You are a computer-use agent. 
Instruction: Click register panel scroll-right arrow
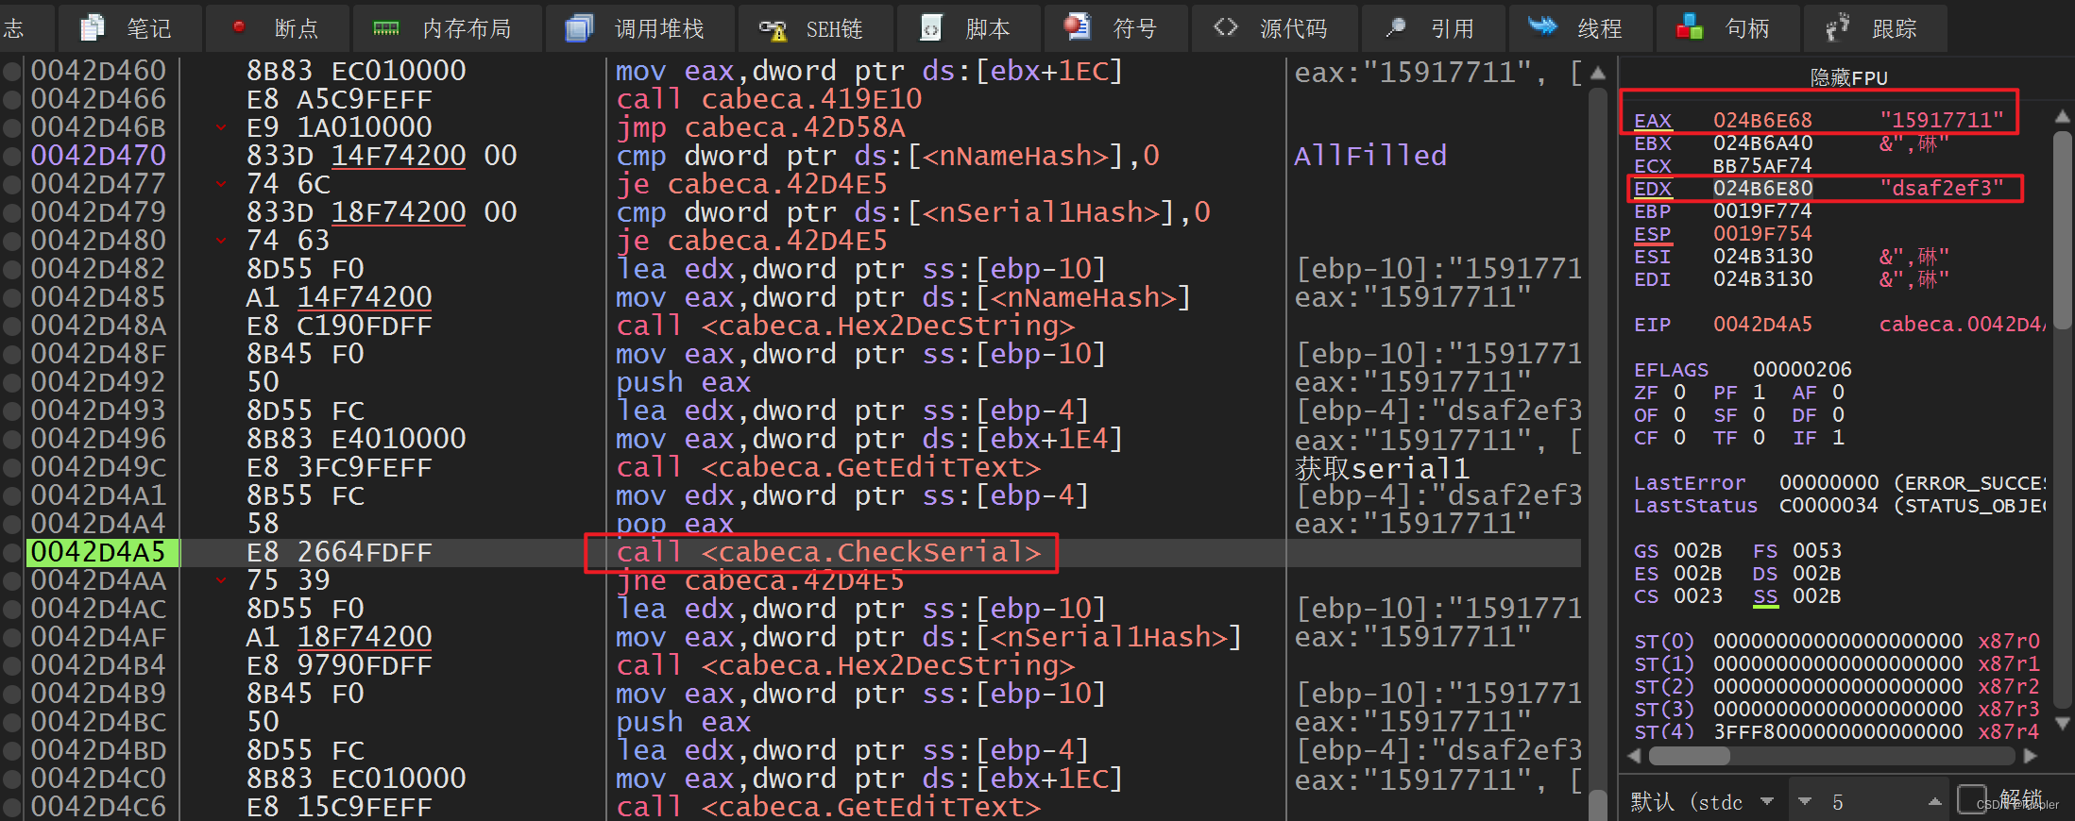point(2030,756)
